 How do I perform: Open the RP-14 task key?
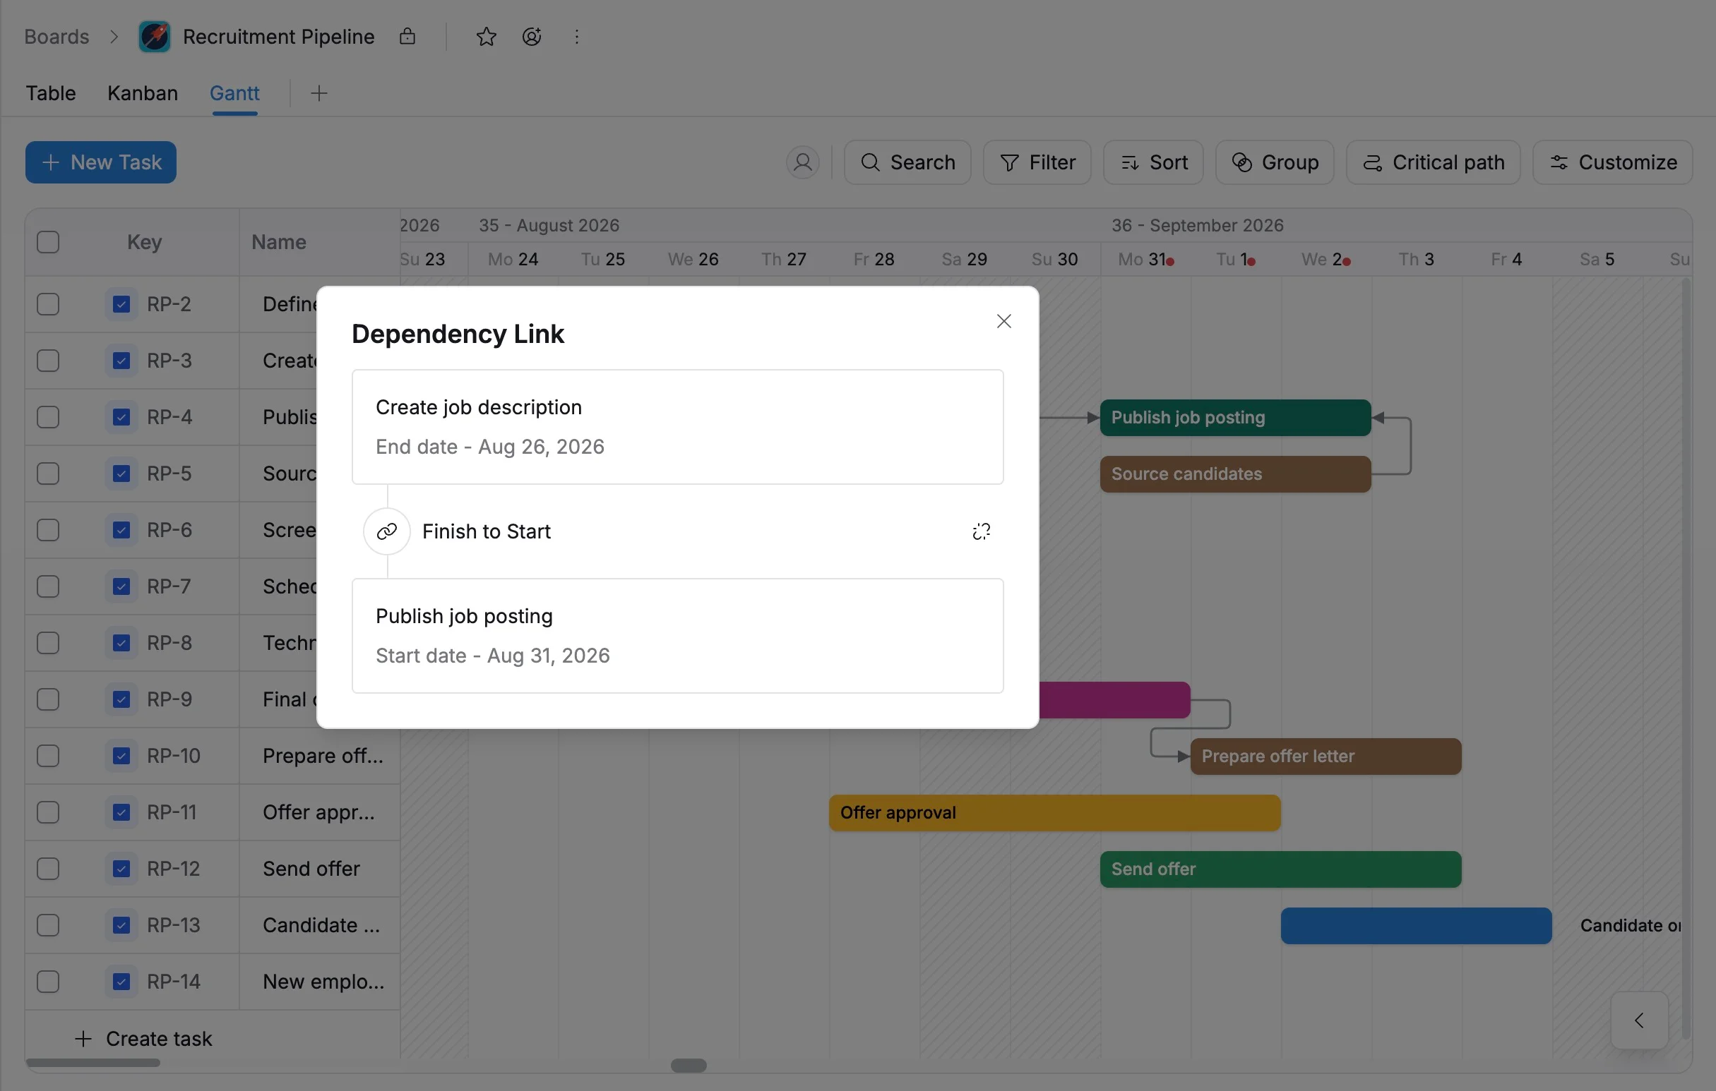point(173,982)
